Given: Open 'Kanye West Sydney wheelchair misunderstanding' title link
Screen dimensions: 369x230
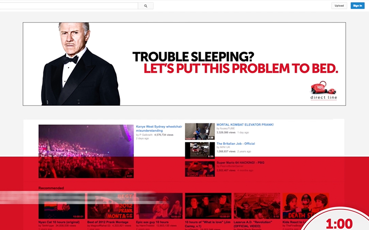Looking at the screenshot, I should (159, 128).
